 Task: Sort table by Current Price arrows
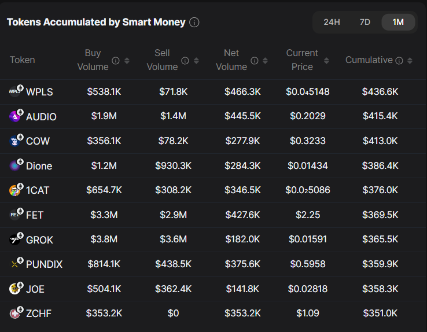(x=326, y=60)
